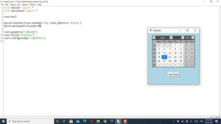
Task: Click code line root=Tk()
Action: [x=10, y=17]
